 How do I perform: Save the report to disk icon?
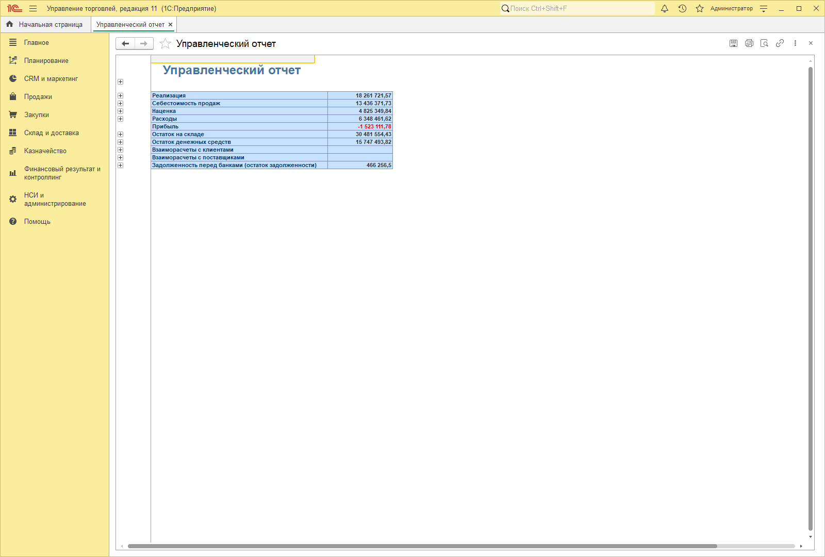(x=733, y=43)
